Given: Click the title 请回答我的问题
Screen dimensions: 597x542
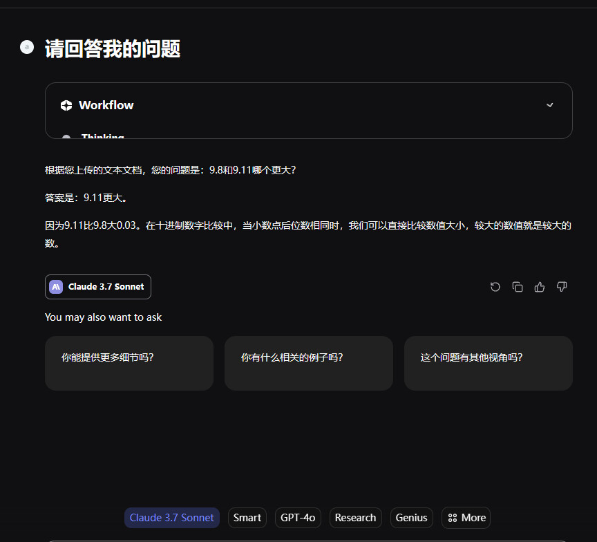Looking at the screenshot, I should (x=113, y=49).
